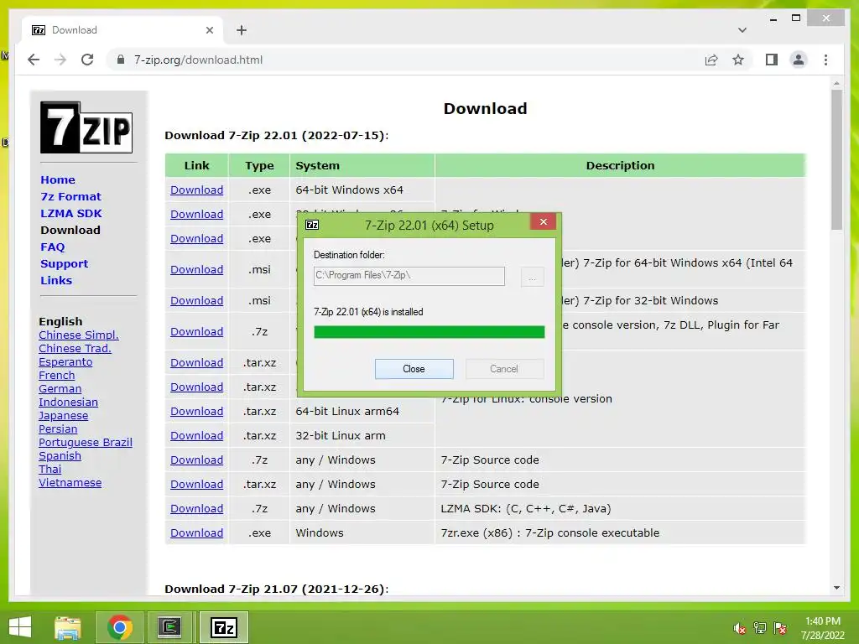Open the LZMA SDK sidebar link
Viewport: 859px width, 644px height.
[x=71, y=214]
